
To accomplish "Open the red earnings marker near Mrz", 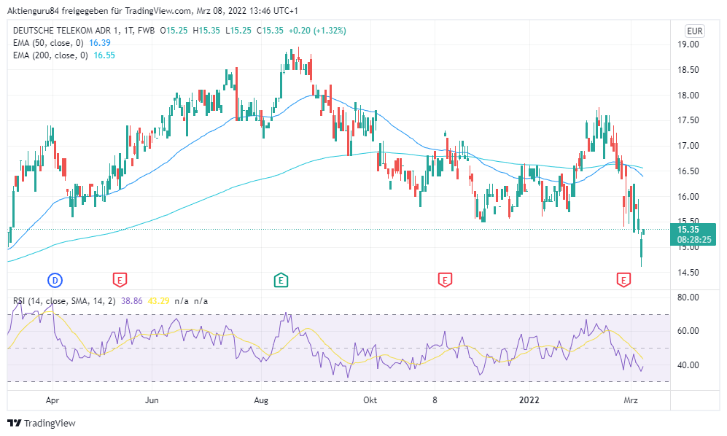I will 623,280.
